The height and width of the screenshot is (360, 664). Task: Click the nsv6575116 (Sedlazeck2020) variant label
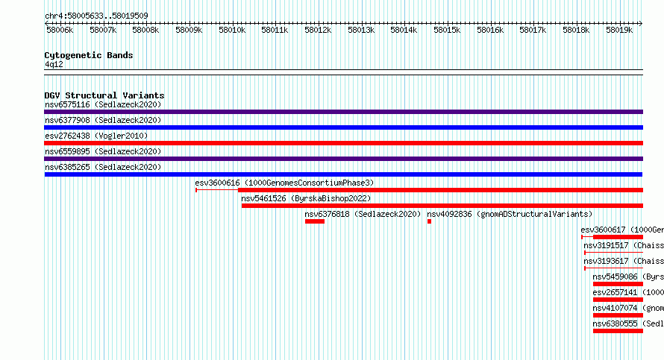click(103, 104)
